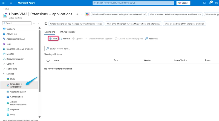
Task: Click the Refresh toolbar button
Action: point(64,39)
